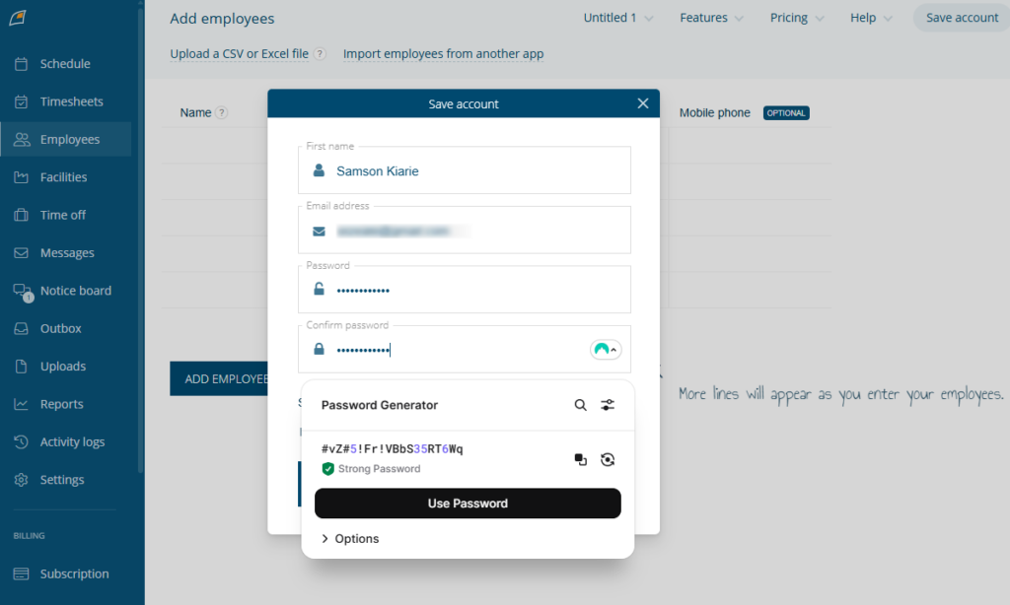Expand the Untitled 1 dropdown
This screenshot has height=605, width=1010.
click(x=618, y=18)
